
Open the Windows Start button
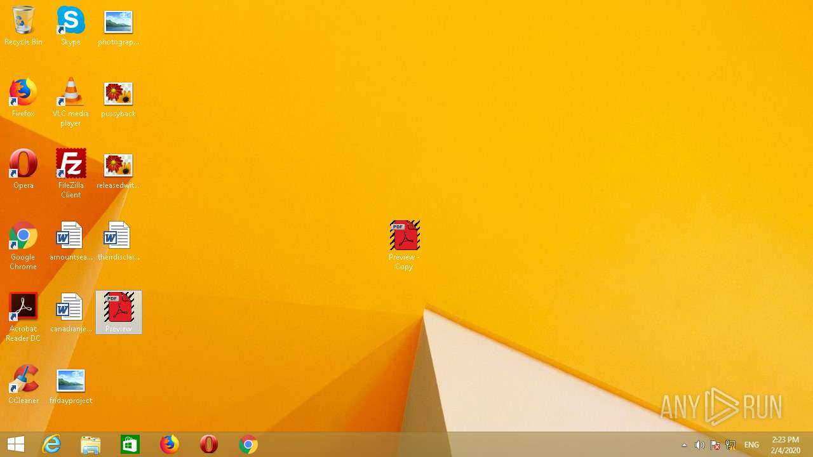(16, 444)
